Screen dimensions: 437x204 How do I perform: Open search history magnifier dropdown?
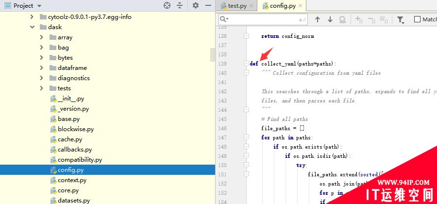(x=224, y=19)
